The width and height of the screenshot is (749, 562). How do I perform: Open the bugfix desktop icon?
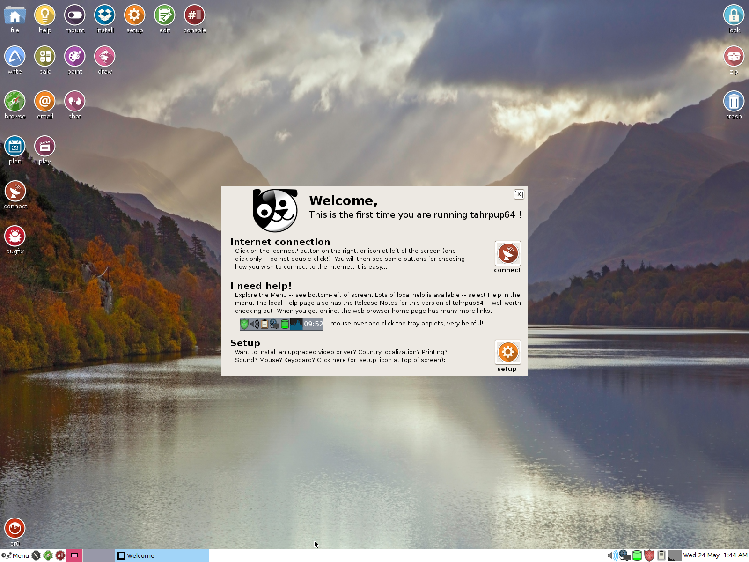(x=15, y=236)
